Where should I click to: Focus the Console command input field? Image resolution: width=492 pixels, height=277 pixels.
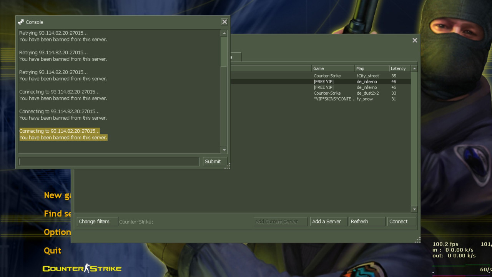pyautogui.click(x=109, y=162)
